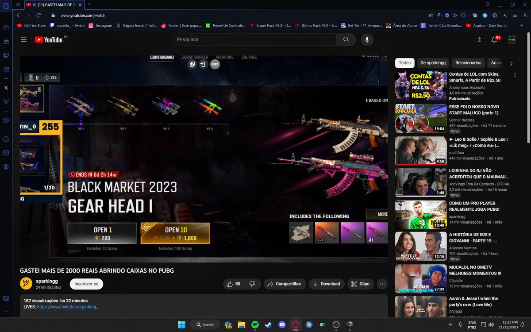Viewport: 531px width, 332px height.
Task: Open OBS Studio from the taskbar
Action: coord(336,324)
